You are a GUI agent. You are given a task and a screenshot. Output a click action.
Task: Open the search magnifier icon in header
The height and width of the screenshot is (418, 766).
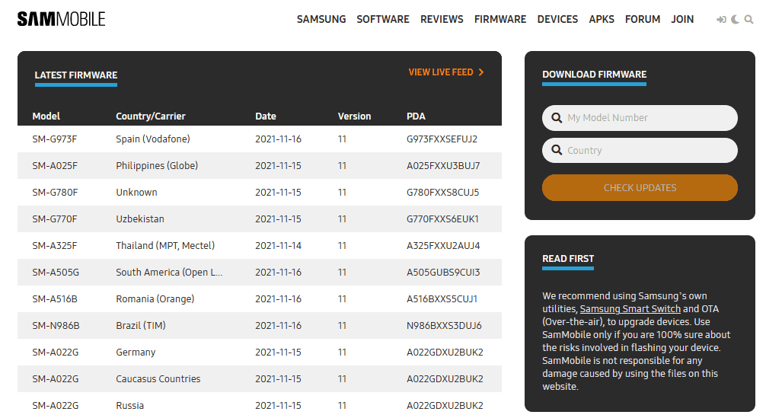point(748,20)
